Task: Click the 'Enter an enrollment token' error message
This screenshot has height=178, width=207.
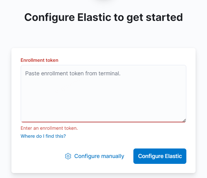Action: (x=49, y=128)
